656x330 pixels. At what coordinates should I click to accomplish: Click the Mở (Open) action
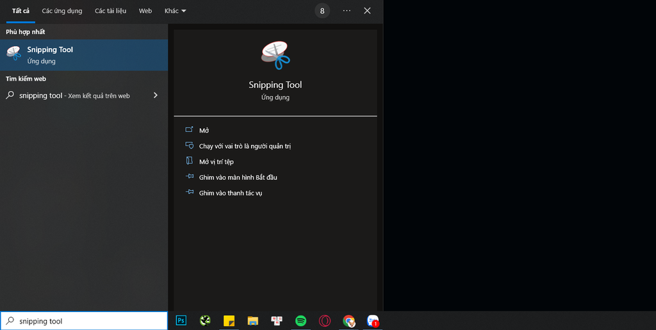(204, 131)
